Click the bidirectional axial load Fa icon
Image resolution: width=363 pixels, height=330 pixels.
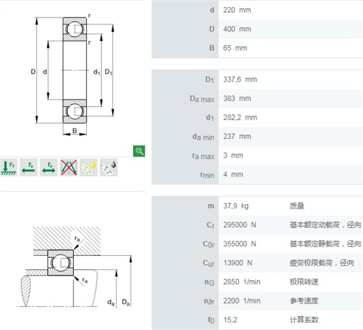49,168
